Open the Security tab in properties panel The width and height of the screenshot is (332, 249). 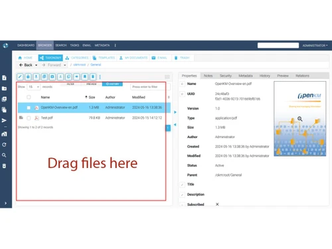225,76
